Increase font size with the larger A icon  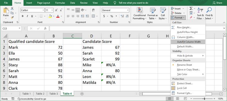pyautogui.click(x=56, y=10)
